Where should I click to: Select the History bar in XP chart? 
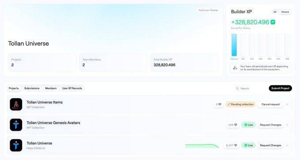tap(234, 45)
